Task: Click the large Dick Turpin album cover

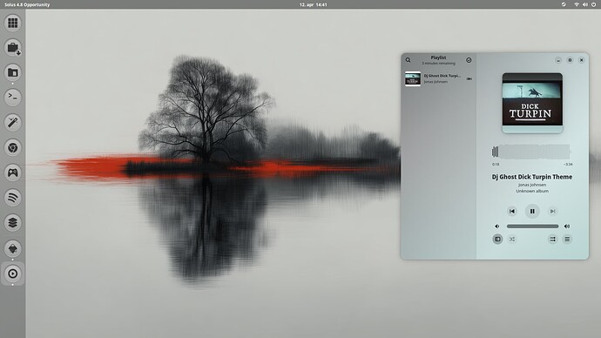Action: pyautogui.click(x=532, y=103)
